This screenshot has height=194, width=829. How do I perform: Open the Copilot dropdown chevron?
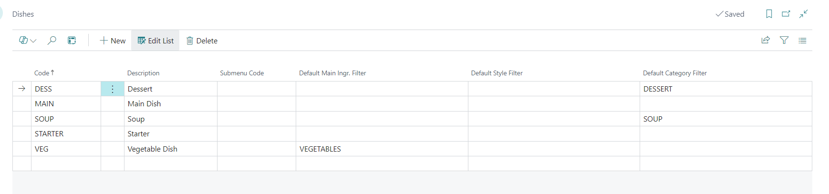click(x=33, y=41)
